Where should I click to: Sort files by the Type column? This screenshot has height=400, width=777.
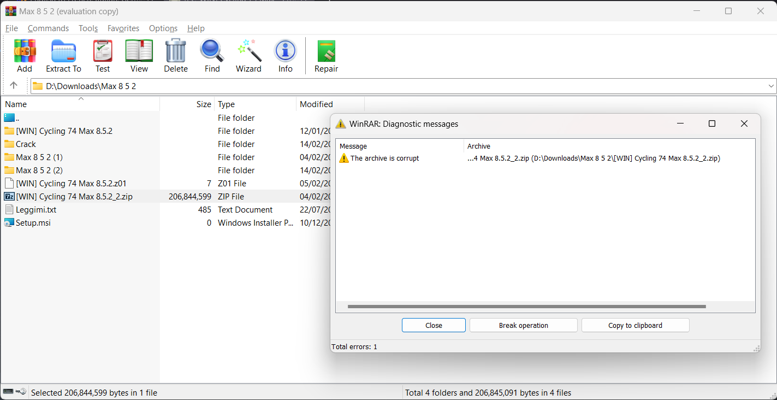click(255, 104)
